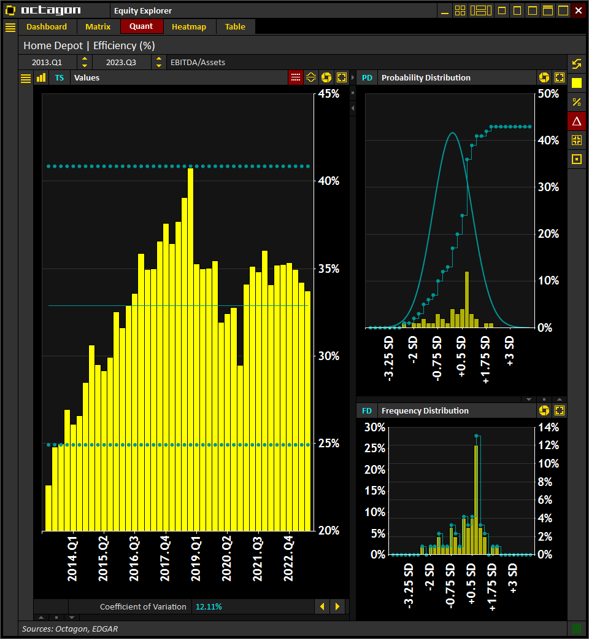The width and height of the screenshot is (589, 639).
Task: Click the Equity Explorer title text
Action: (x=143, y=11)
